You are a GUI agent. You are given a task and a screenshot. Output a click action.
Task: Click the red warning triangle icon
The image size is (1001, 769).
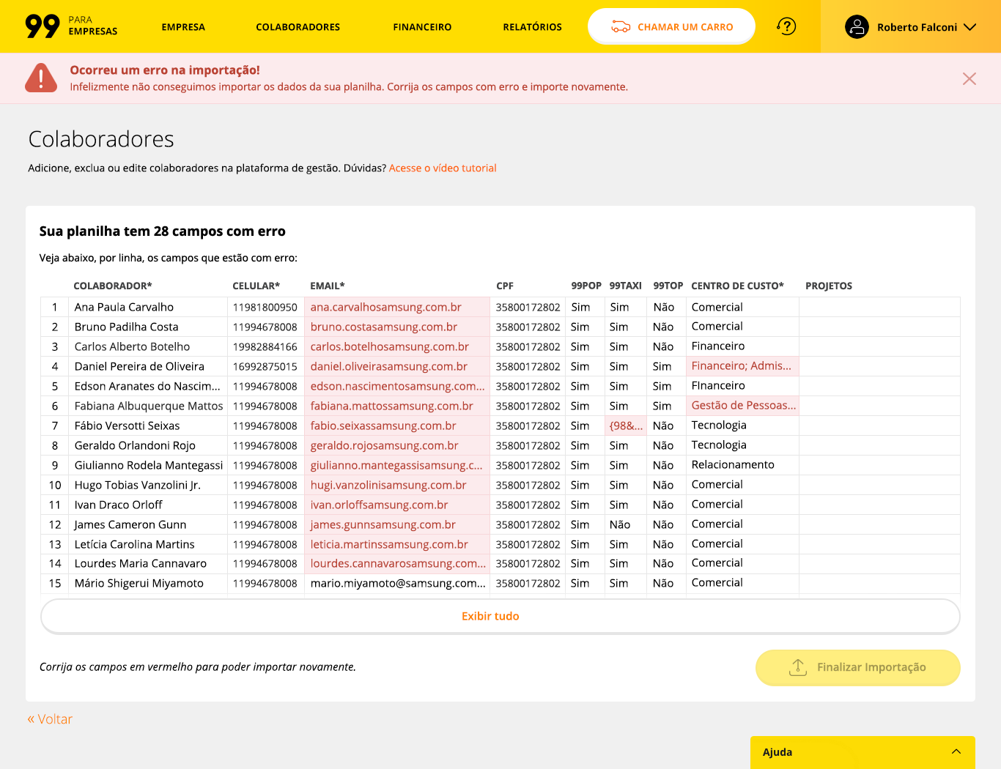click(41, 78)
